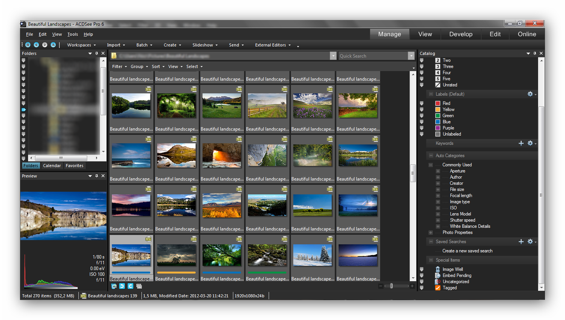Click the thumbnail size slider
Image resolution: width=565 pixels, height=320 pixels.
396,286
